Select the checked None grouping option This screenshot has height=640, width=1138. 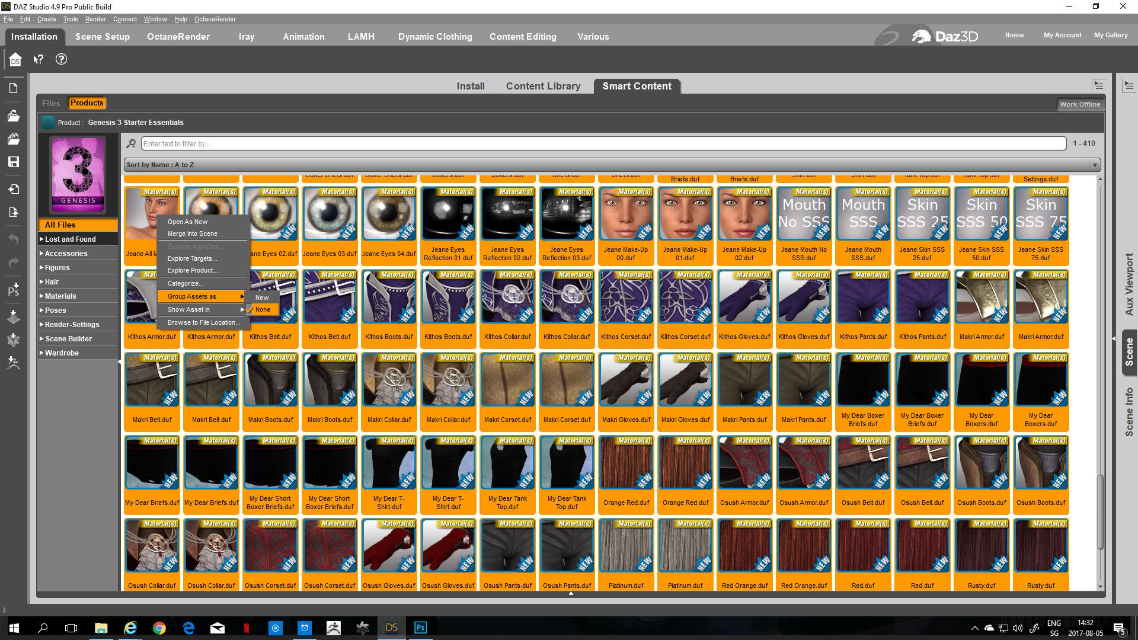click(x=263, y=309)
